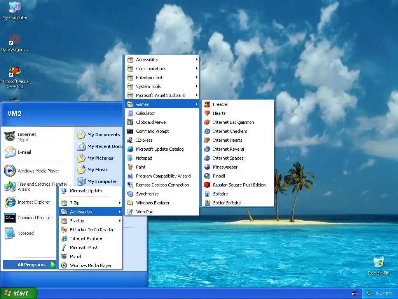
Task: Start Spider Solitaire icon
Action: point(207,203)
